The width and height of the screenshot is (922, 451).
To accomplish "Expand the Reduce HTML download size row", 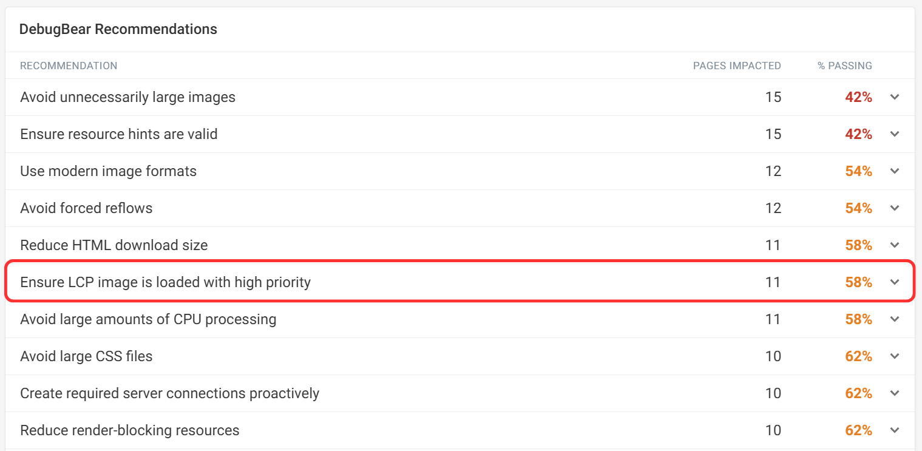I will pos(894,245).
